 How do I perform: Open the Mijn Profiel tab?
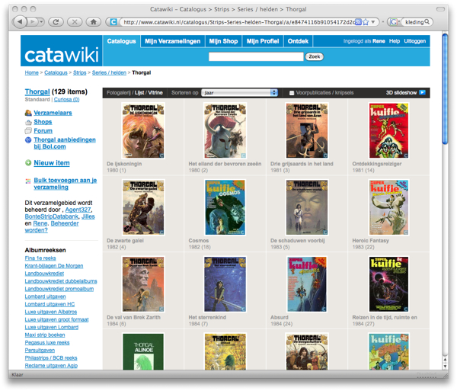(263, 41)
